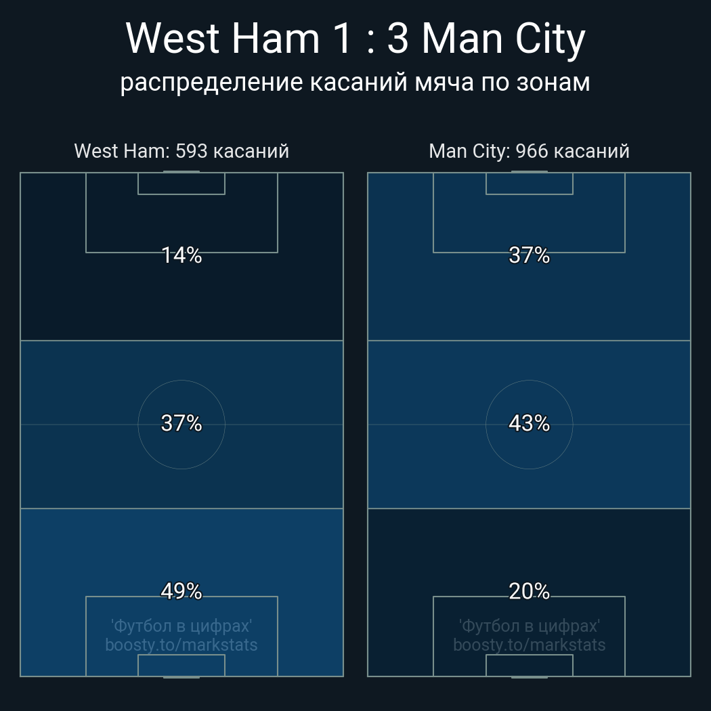Click the Man City 966 касаний label
The image size is (711, 711).
tap(529, 151)
